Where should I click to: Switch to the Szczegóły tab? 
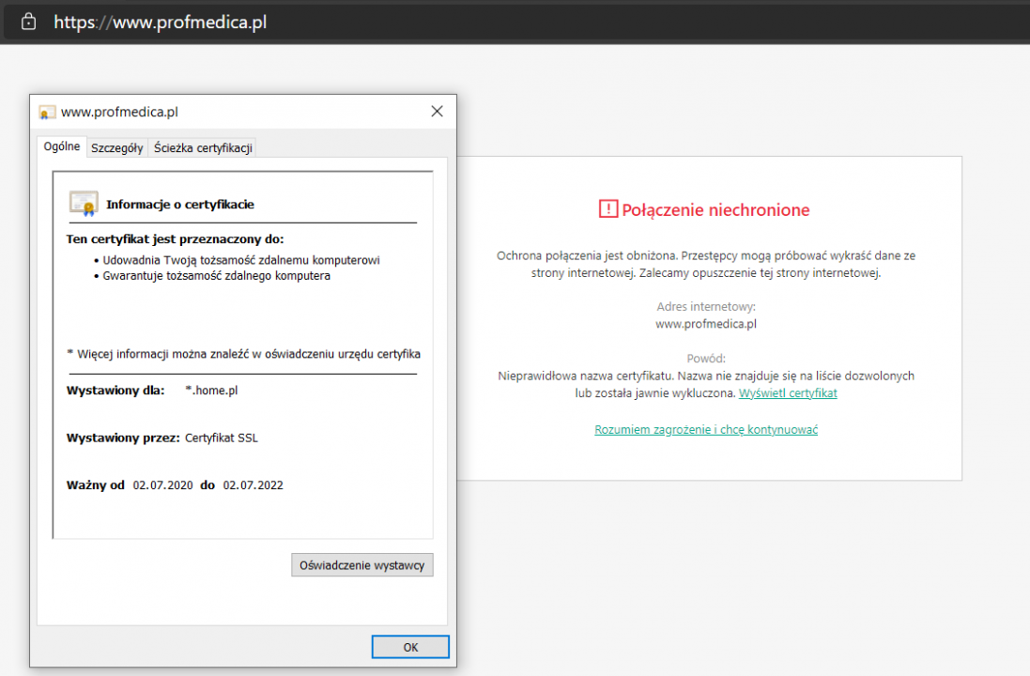(x=117, y=147)
